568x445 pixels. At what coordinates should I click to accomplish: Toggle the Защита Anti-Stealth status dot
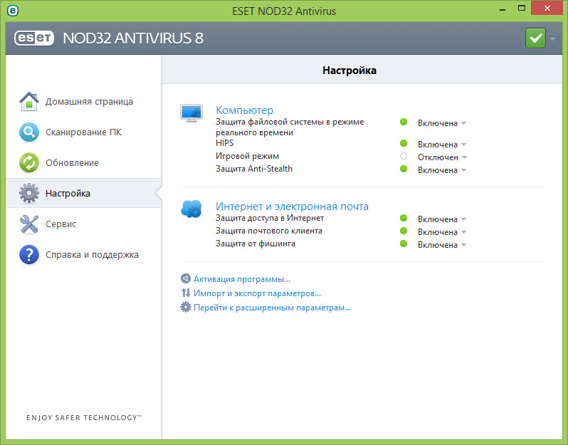404,169
